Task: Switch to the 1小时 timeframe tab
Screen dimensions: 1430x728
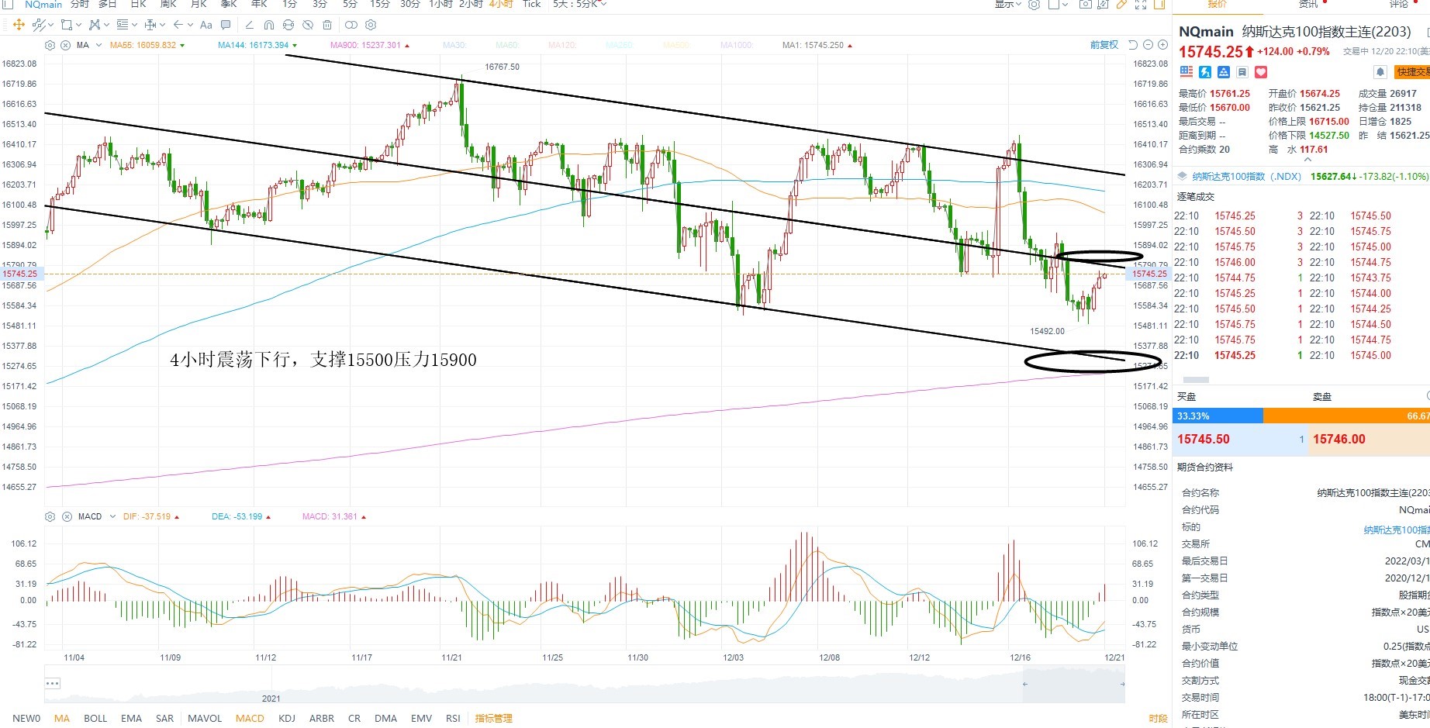Action: pos(440,4)
